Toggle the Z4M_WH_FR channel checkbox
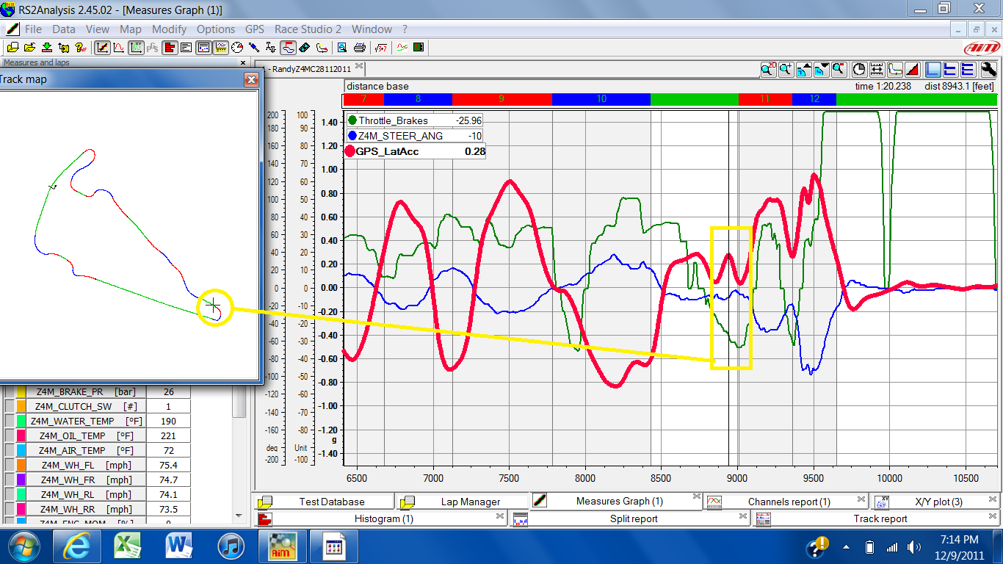The image size is (1003, 564). 10,480
